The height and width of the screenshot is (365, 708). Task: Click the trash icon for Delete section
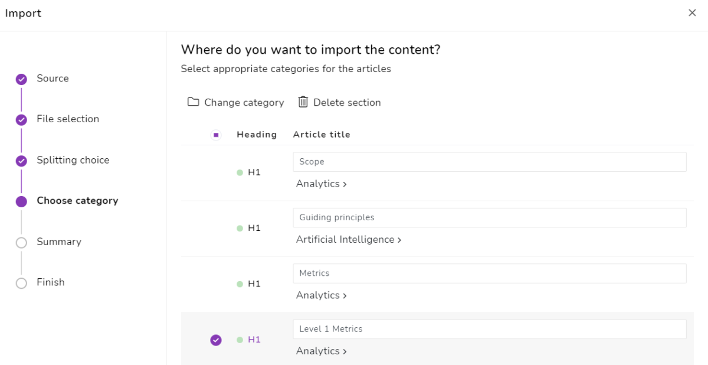pos(303,102)
